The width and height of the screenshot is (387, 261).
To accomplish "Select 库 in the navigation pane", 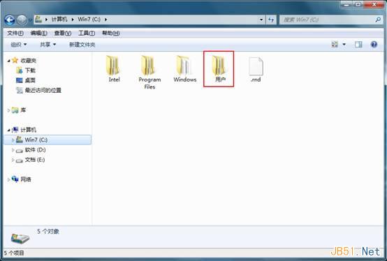I will coord(23,110).
